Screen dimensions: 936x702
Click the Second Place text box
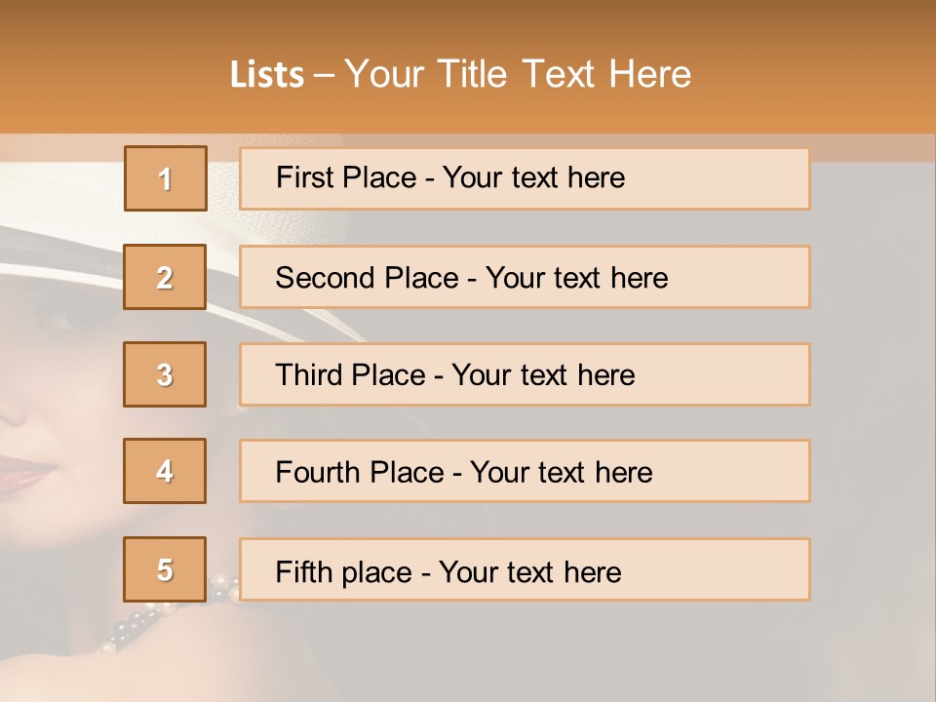(x=525, y=277)
